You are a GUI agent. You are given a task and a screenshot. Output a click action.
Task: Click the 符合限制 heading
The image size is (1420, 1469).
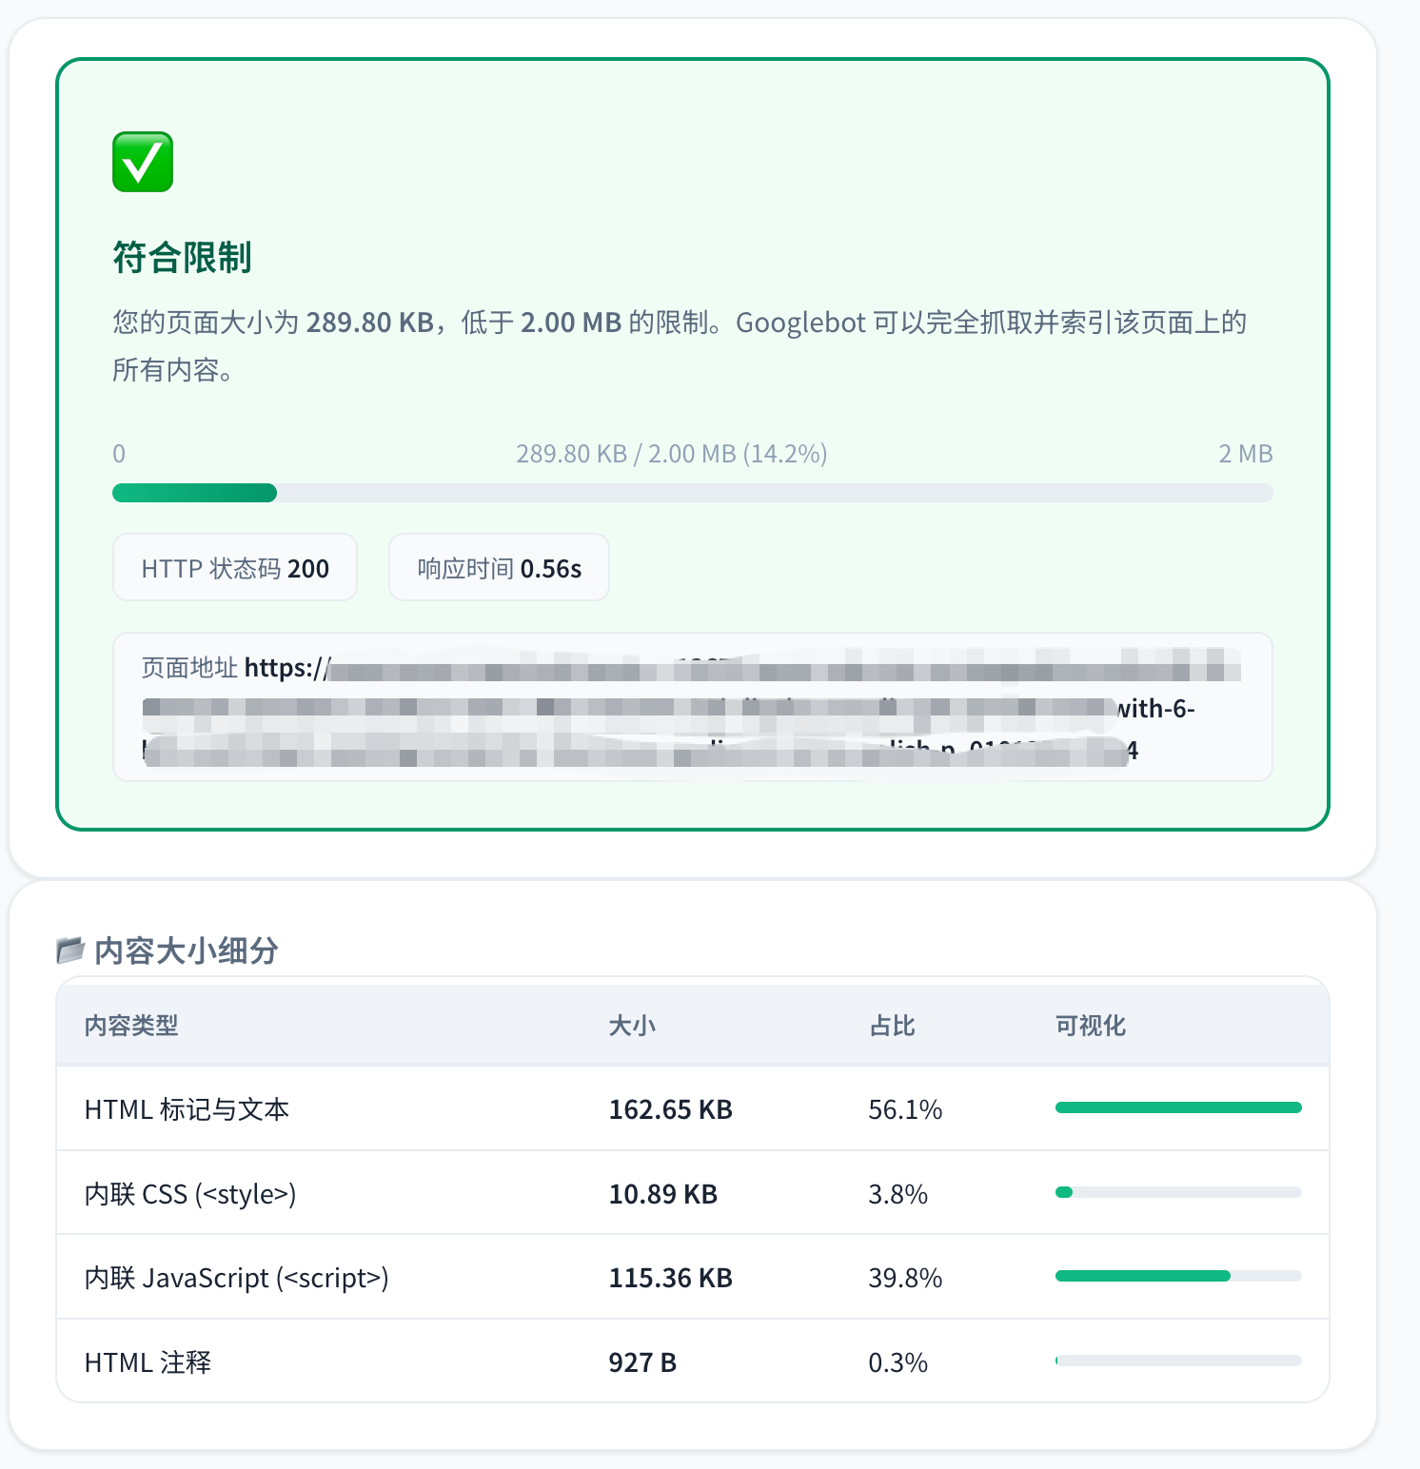point(182,257)
